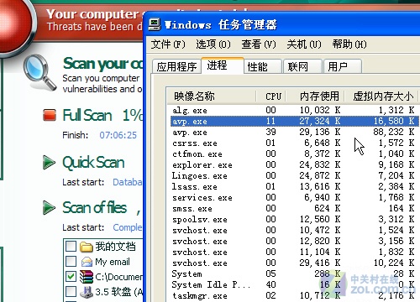Select the highlighted avp.exe row using 27,324 K
Image resolution: width=420 pixels, height=302 pixels.
point(294,121)
